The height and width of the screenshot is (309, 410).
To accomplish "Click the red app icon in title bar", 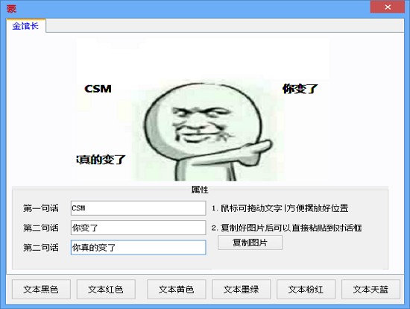I will pyautogui.click(x=11, y=9).
